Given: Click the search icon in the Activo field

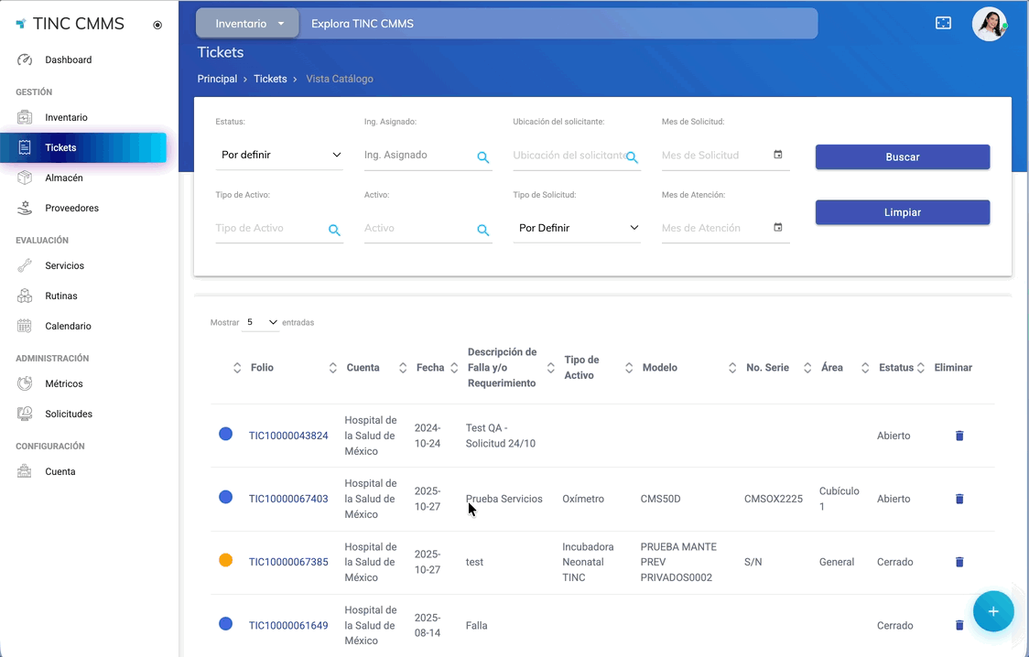Looking at the screenshot, I should (x=482, y=231).
